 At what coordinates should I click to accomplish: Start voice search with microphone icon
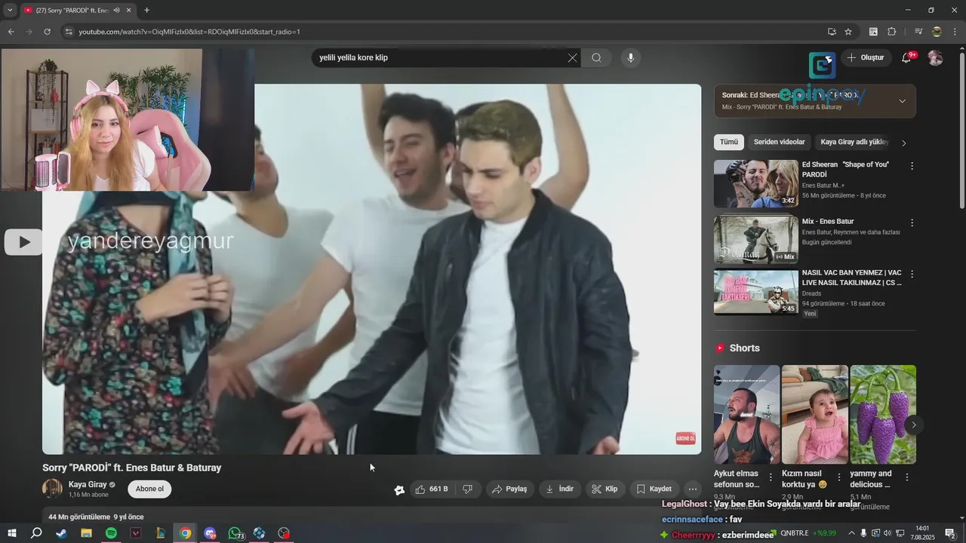coord(631,58)
